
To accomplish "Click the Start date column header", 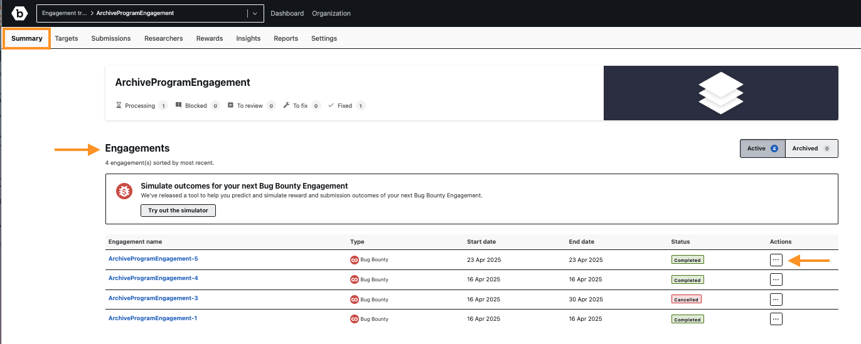I will 480,242.
